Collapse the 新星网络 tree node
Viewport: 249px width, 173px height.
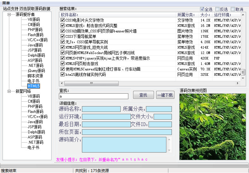click(x=9, y=91)
